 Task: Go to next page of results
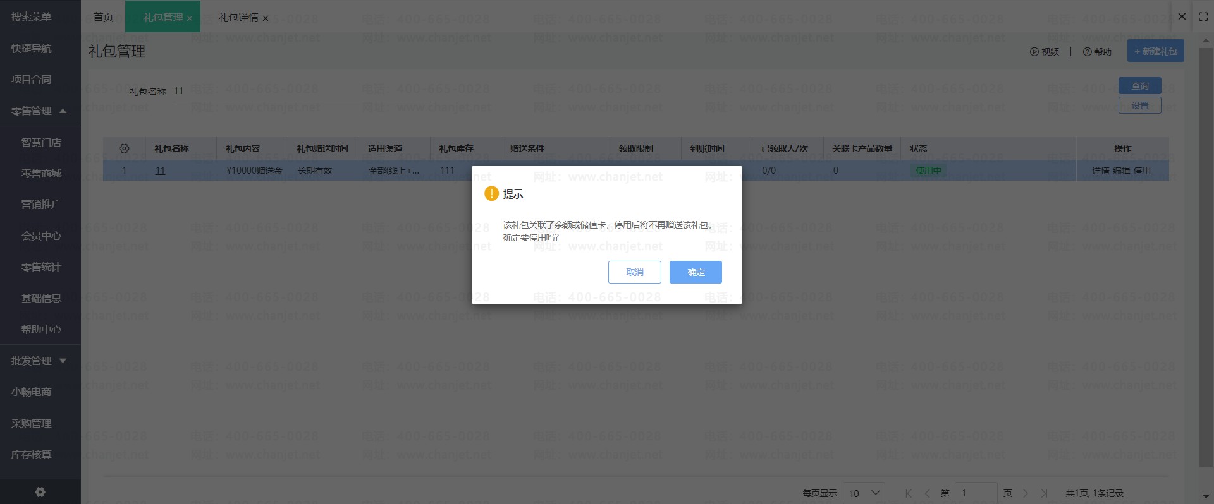point(1026,493)
